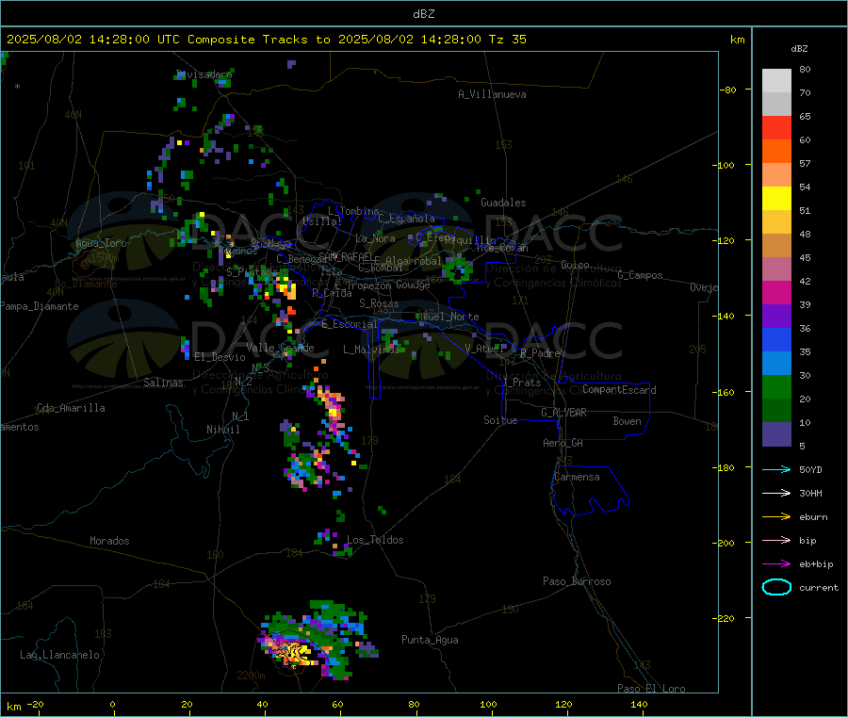Click the A_Villanueva map label

pos(492,94)
